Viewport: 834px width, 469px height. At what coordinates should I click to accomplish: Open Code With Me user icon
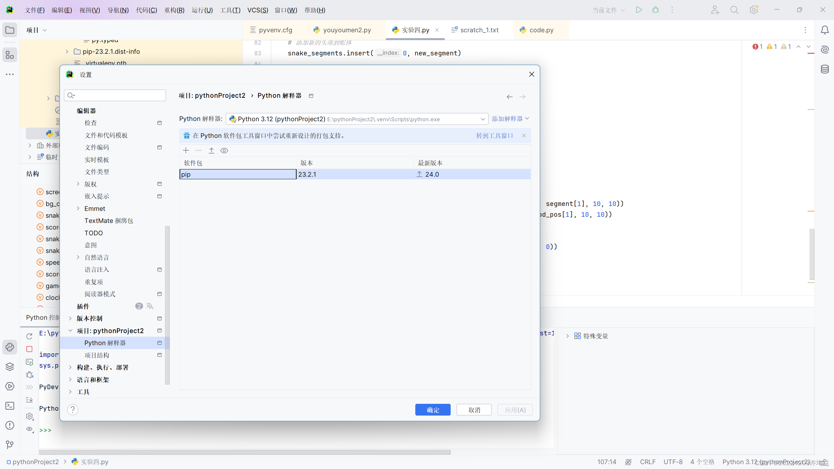(x=715, y=10)
